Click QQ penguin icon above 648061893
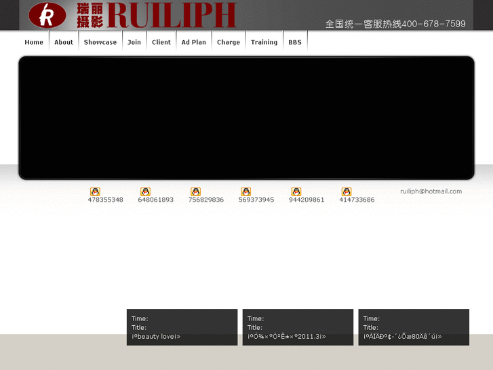493x370 pixels. click(x=145, y=191)
